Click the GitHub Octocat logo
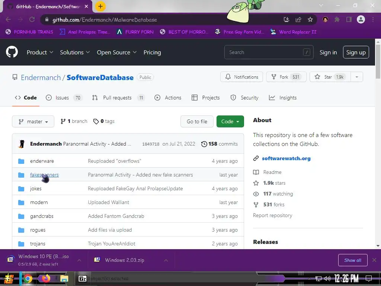The height and width of the screenshot is (286, 381). (x=12, y=52)
